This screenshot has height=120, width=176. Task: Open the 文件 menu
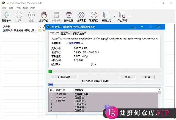pyautogui.click(x=11, y=8)
